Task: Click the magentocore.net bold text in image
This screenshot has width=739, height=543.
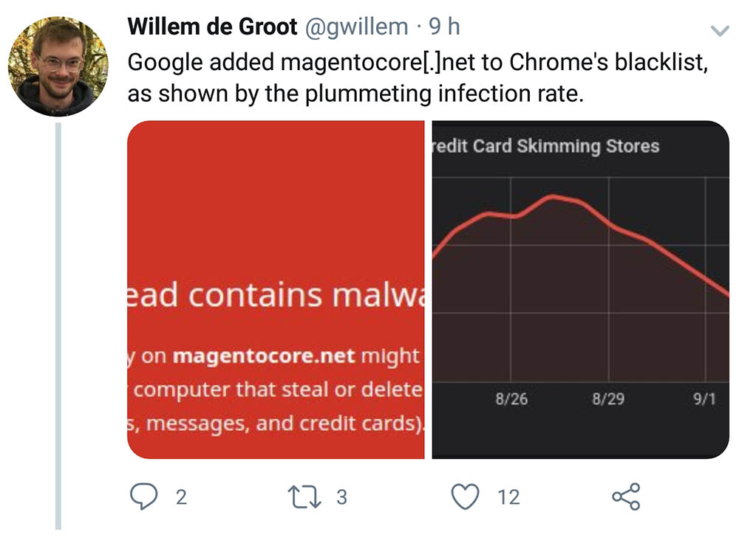Action: click(x=264, y=356)
